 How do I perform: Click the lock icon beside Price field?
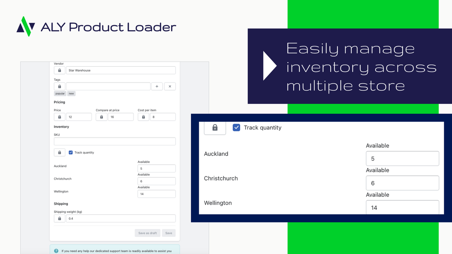point(59,117)
